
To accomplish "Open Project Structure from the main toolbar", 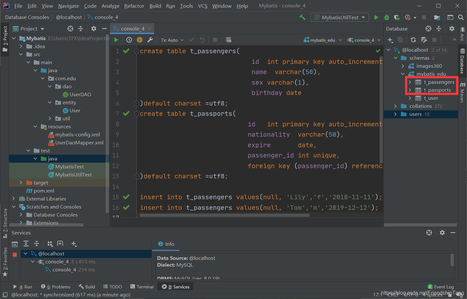I will (437, 17).
